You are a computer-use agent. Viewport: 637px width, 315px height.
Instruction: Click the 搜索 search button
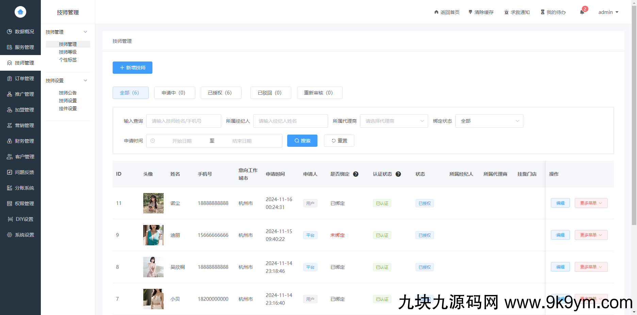[x=302, y=140]
